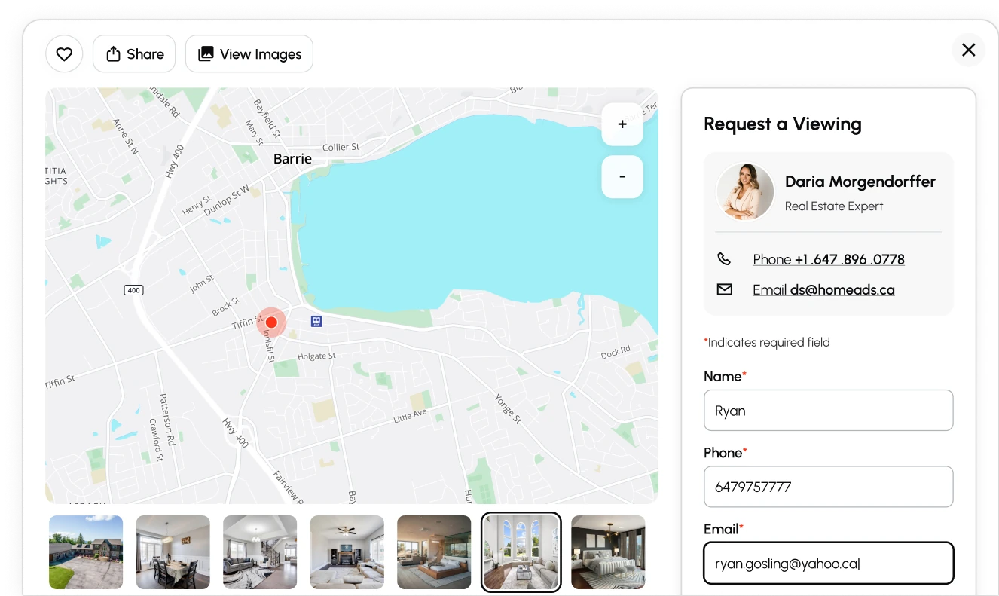
Task: Select the arched windows sunroom thumbnail
Action: pos(521,552)
